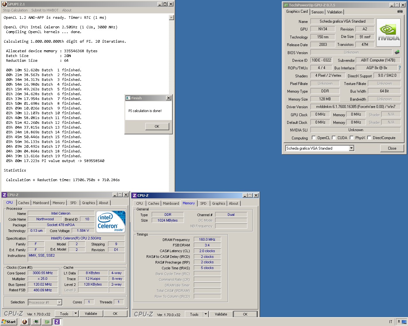408x326 pixels.
Task: Open the GPUPI About menu
Action: coord(67,10)
